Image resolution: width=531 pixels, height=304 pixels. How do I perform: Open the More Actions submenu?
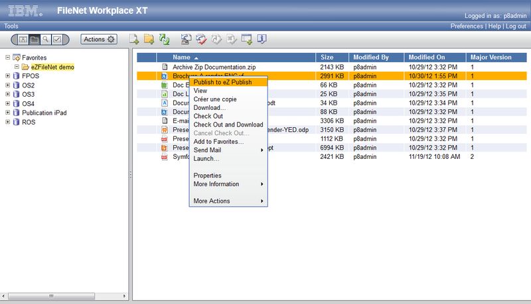pos(228,201)
